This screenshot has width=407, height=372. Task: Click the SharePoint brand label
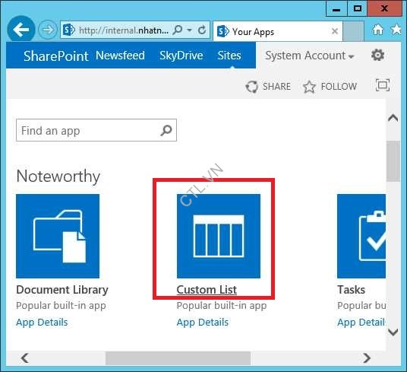(55, 56)
